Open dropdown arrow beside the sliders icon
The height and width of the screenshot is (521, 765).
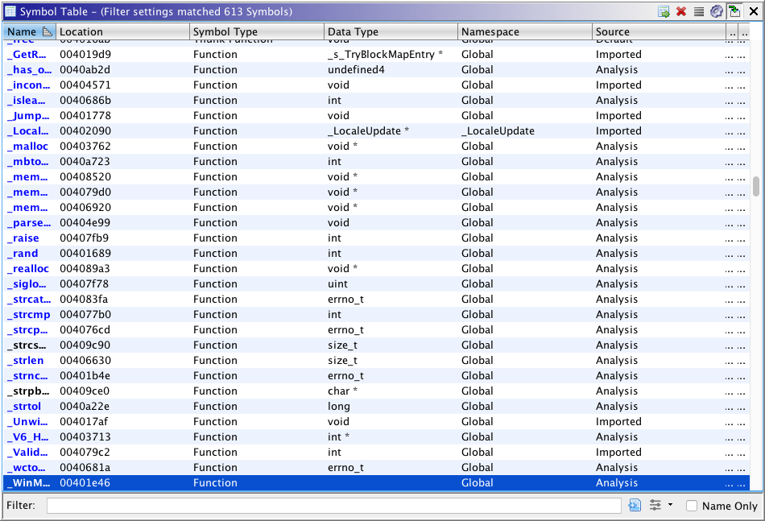coord(670,505)
